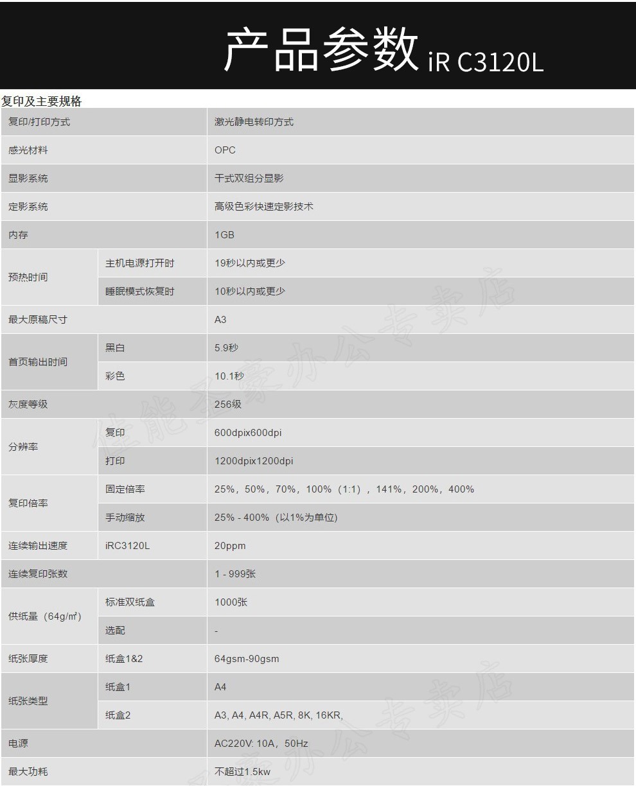Click the 手动缩放 sub-label
The height and width of the screenshot is (786, 636).
coord(125,517)
